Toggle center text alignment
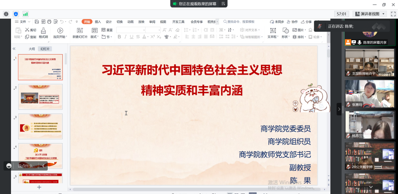Image resolution: width=398 pixels, height=194 pixels. pyautogui.click(x=193, y=37)
